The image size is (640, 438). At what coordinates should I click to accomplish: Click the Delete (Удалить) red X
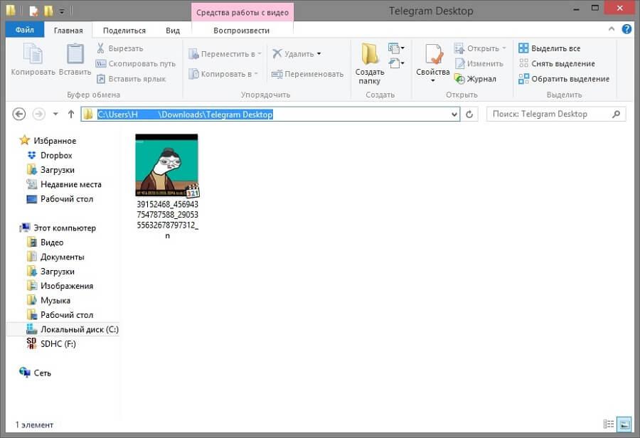pos(277,53)
